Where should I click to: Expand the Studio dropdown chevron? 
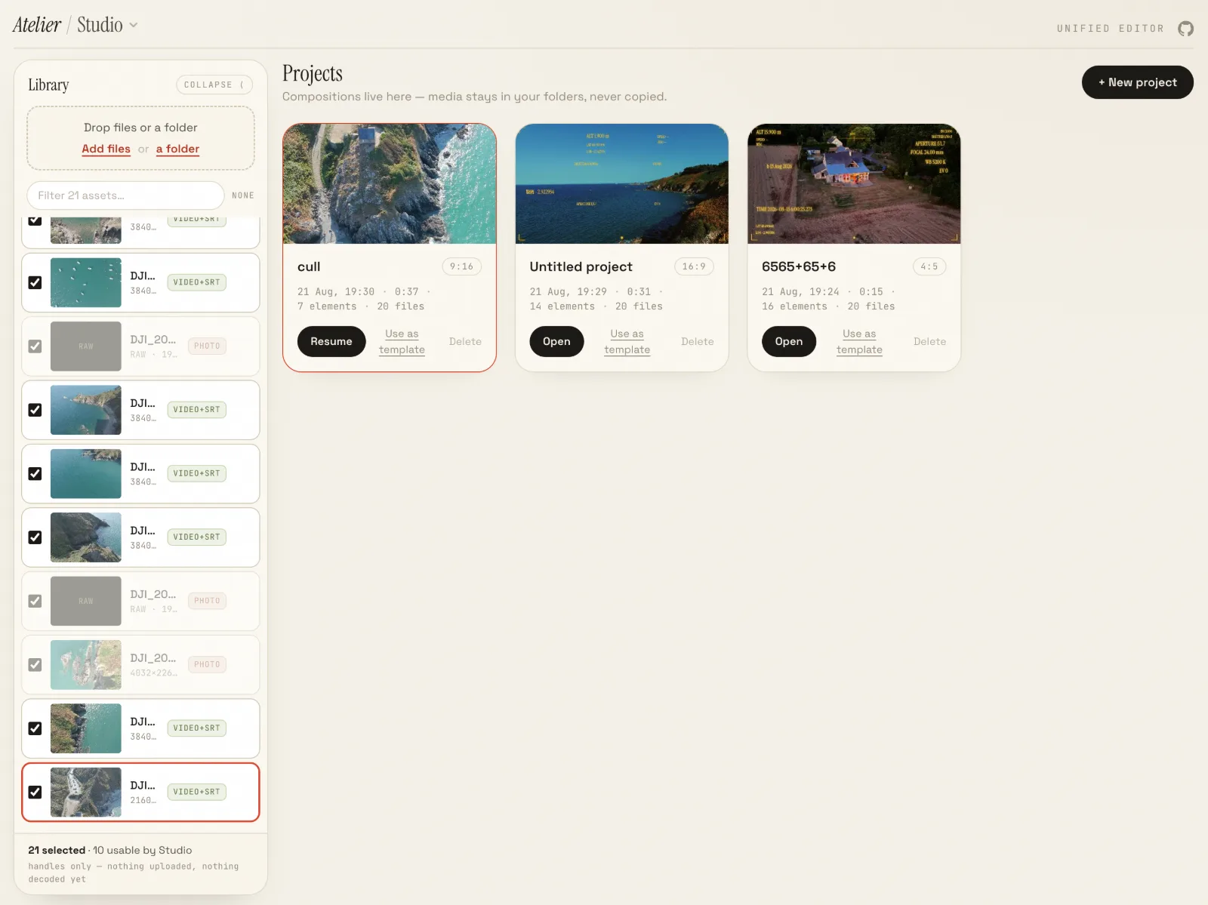[x=134, y=25]
